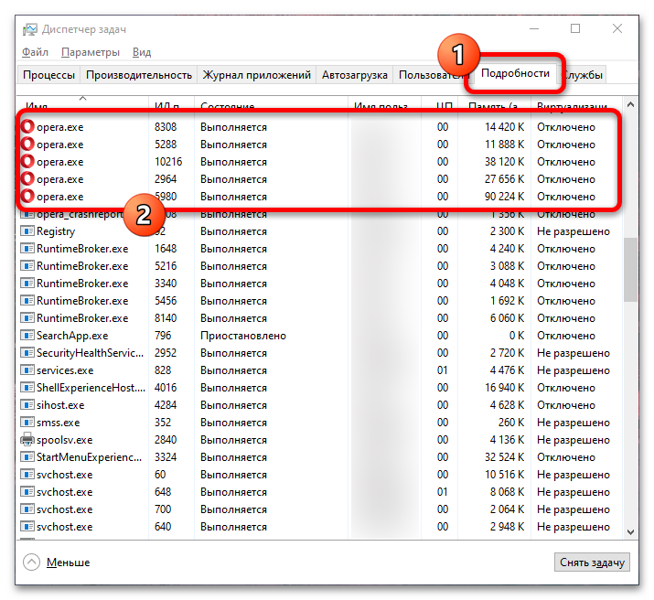Click the RuntimeBroker.exe icon for PID 3340
This screenshot has height=600, width=654.
[27, 284]
